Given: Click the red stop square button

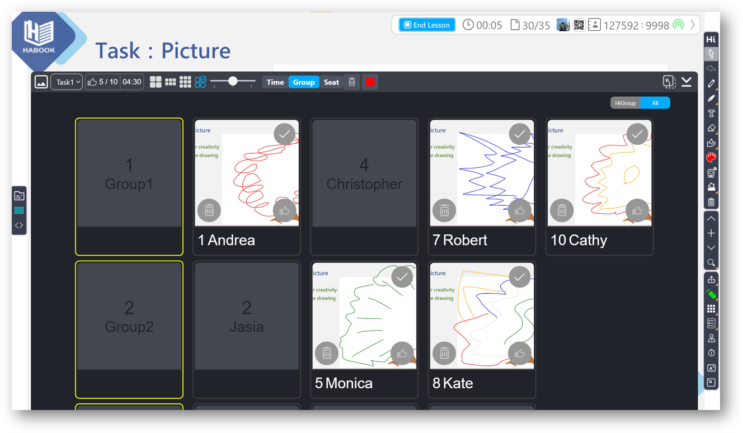Looking at the screenshot, I should (x=370, y=82).
